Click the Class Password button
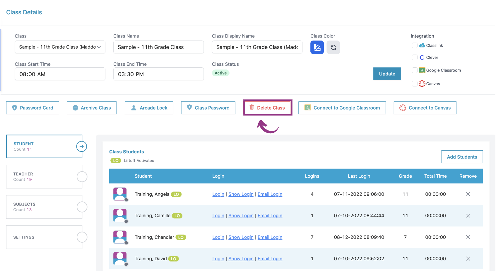Screen dimensions: 496x272 click(208, 108)
